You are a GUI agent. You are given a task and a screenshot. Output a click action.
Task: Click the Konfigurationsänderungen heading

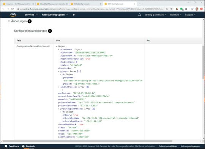tap(30, 31)
